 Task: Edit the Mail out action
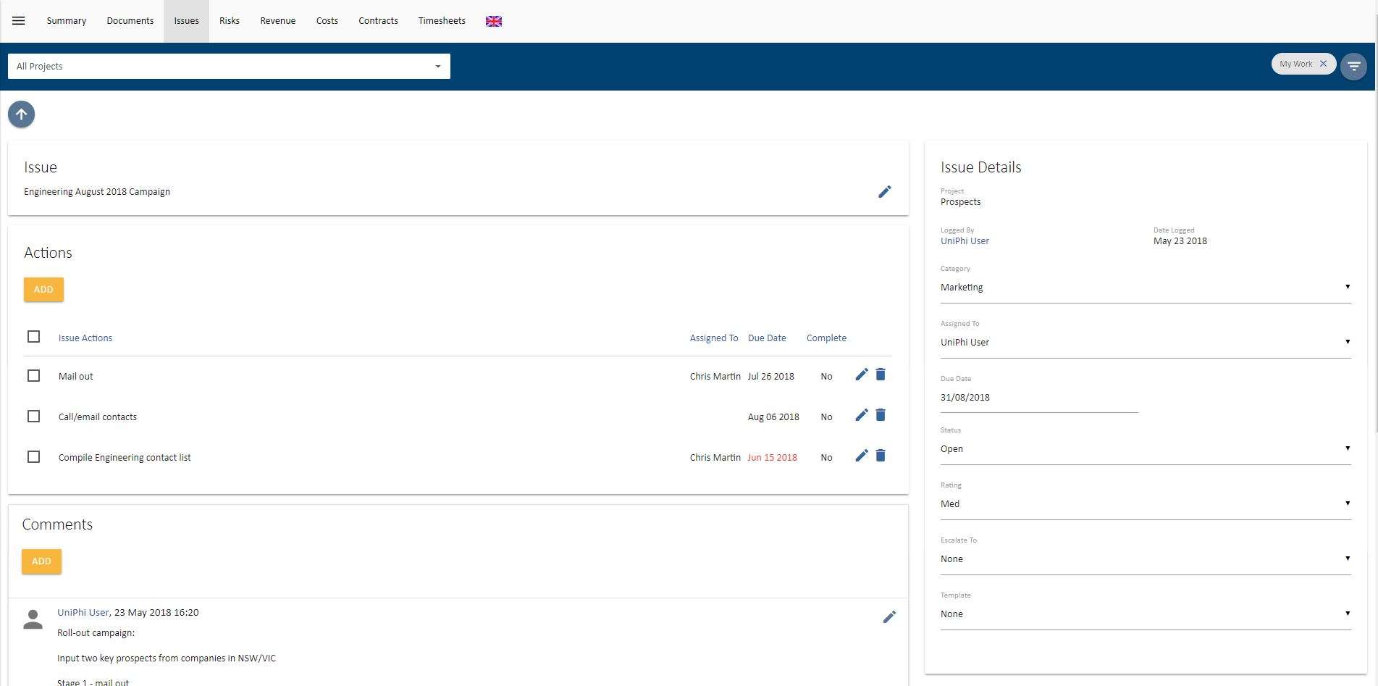[861, 375]
